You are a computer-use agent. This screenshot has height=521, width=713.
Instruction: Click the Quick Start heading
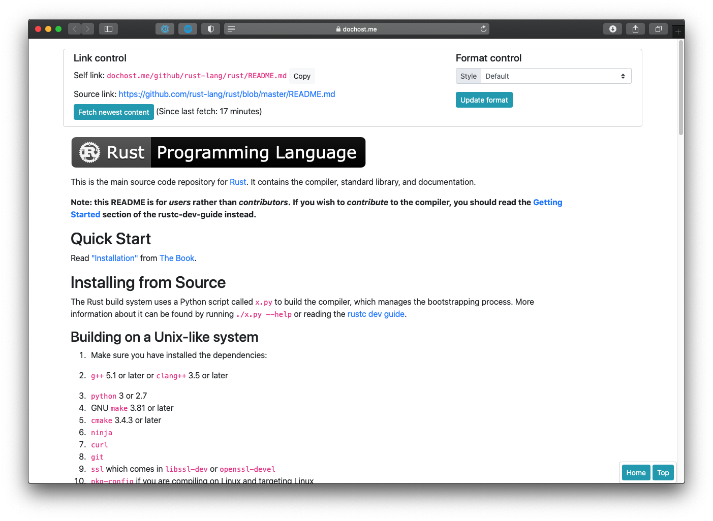111,239
